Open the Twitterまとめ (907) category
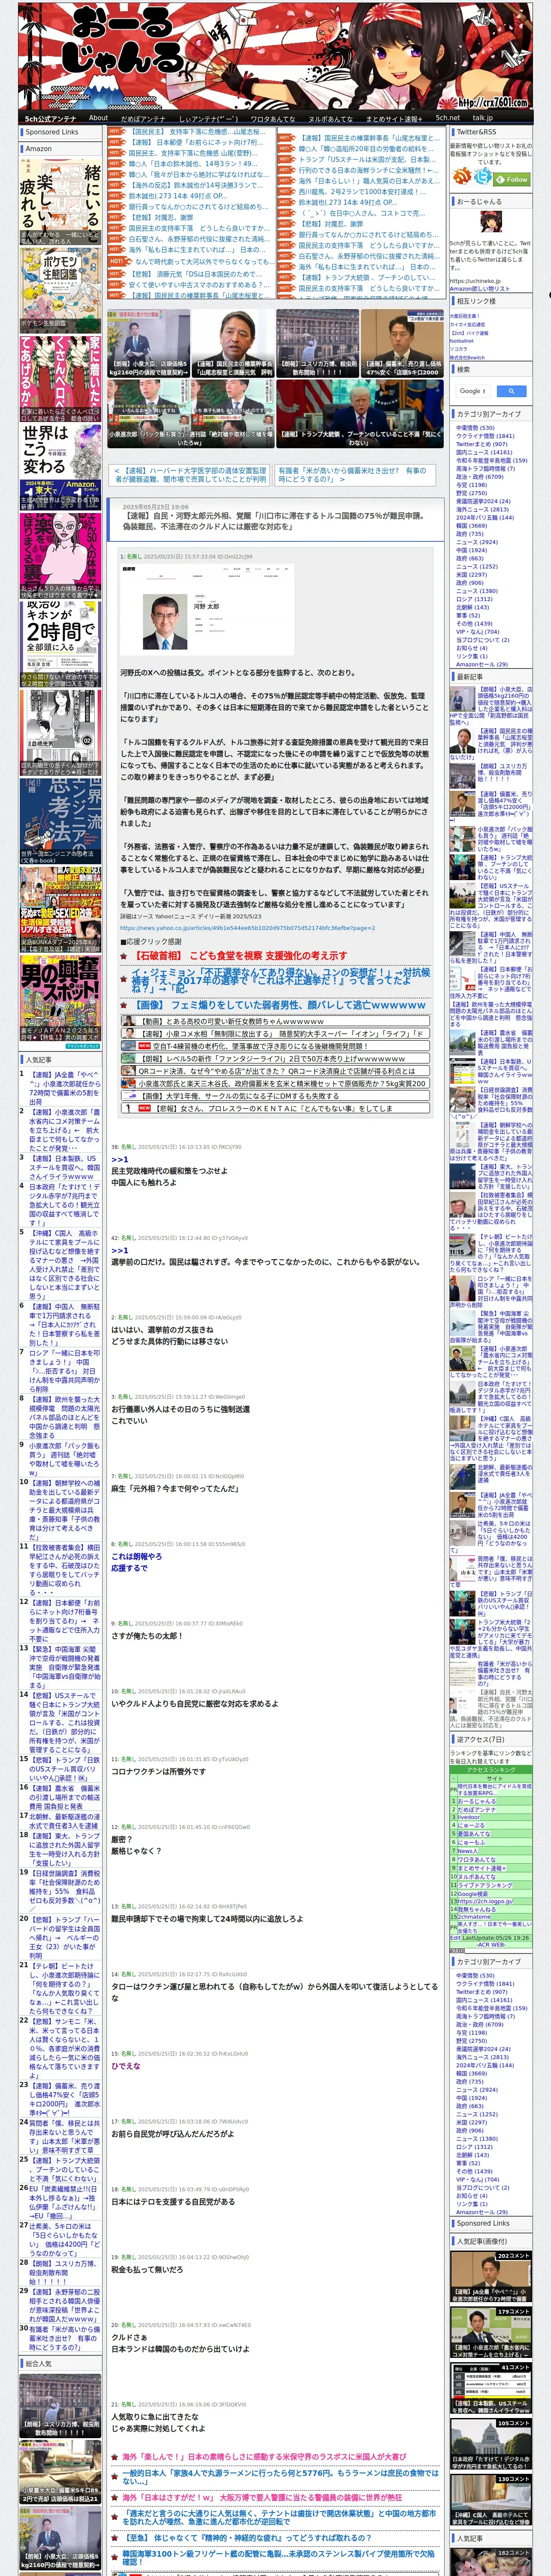Image resolution: width=551 pixels, height=2576 pixels. click(481, 444)
